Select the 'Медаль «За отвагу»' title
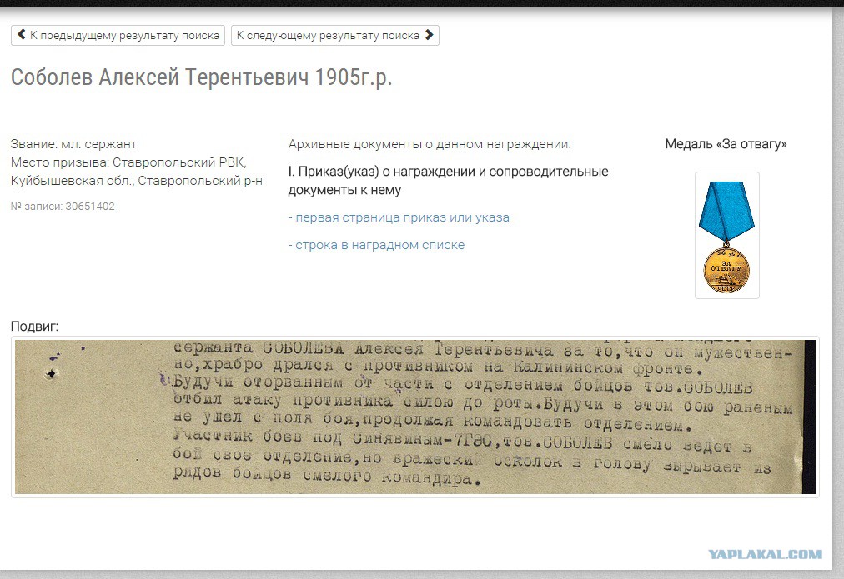 pyautogui.click(x=726, y=144)
